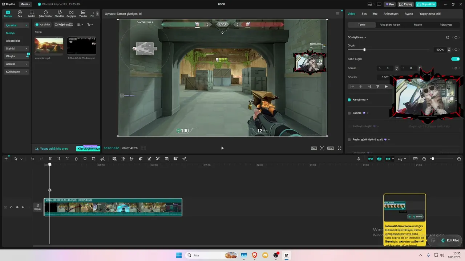Image resolution: width=465 pixels, height=261 pixels.
Task: Open the Yapay zeka stili tab
Action: click(x=430, y=14)
